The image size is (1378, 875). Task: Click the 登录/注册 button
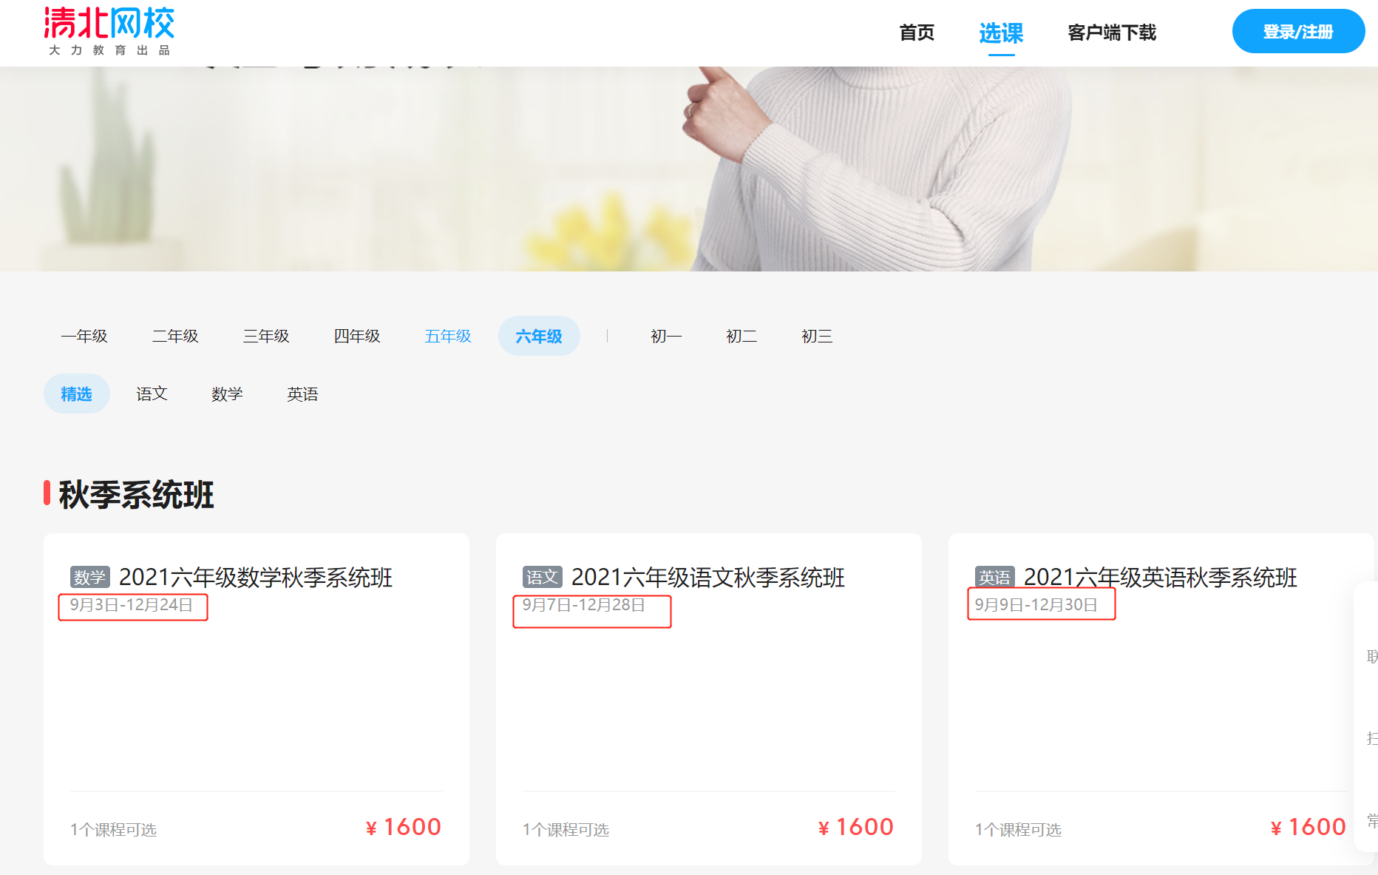point(1298,31)
